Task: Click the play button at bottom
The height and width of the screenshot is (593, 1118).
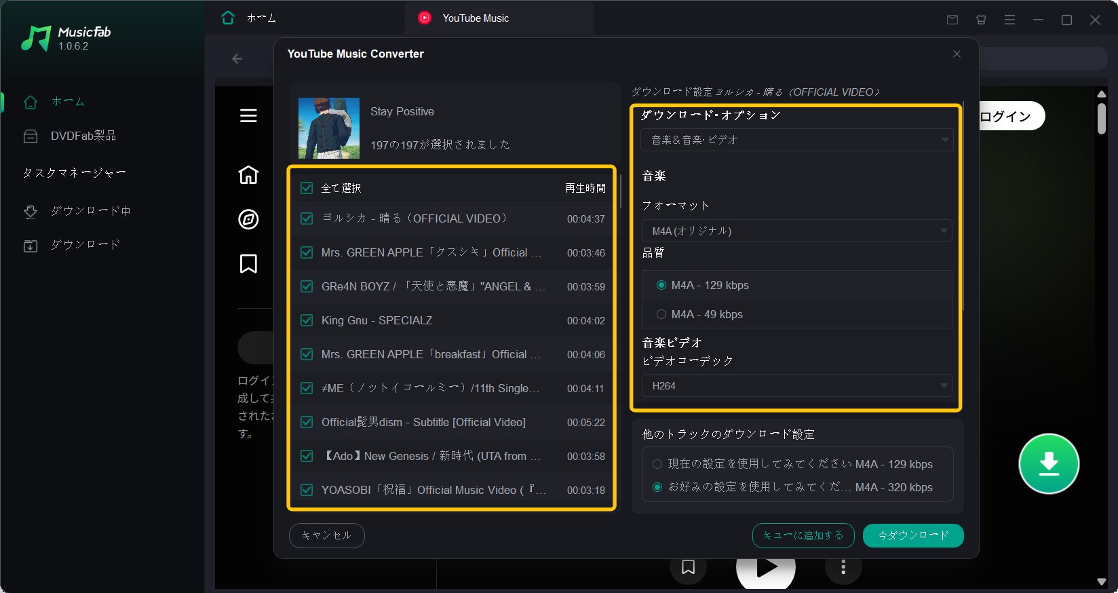Action: 766,569
